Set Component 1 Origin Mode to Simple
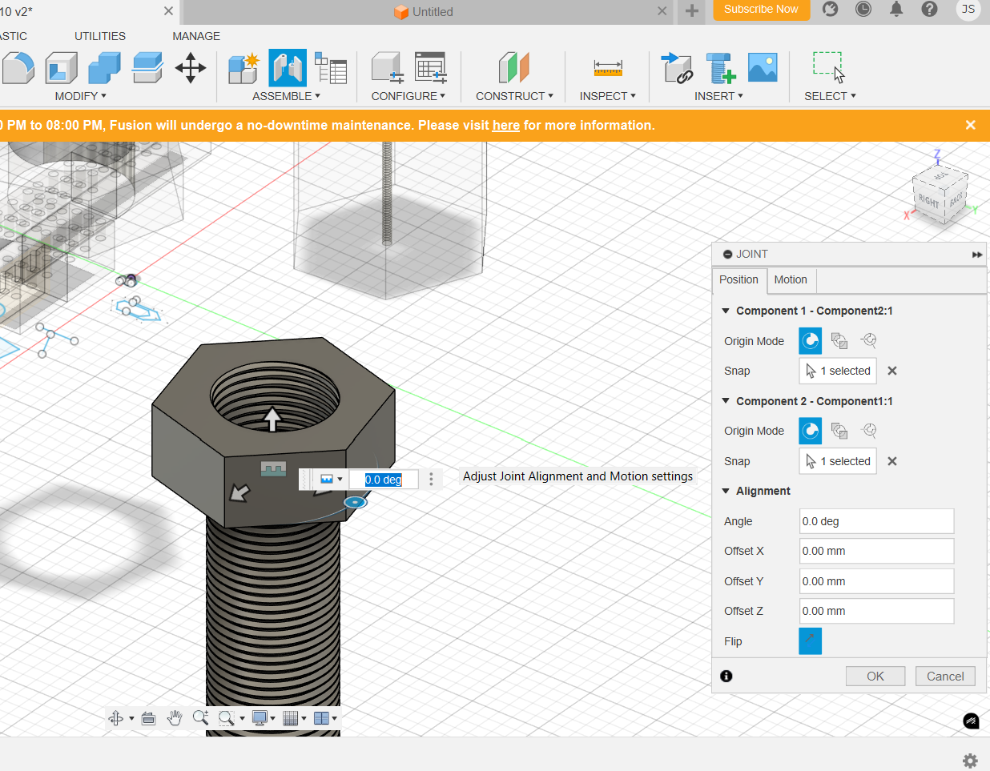 [811, 341]
